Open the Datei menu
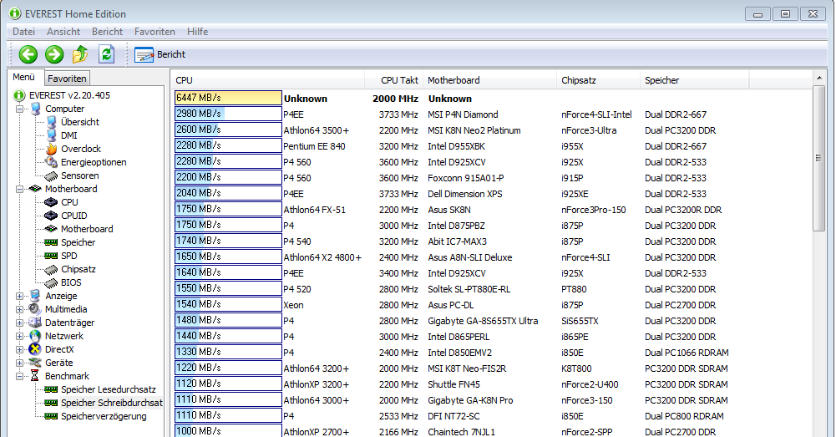 click(x=23, y=32)
